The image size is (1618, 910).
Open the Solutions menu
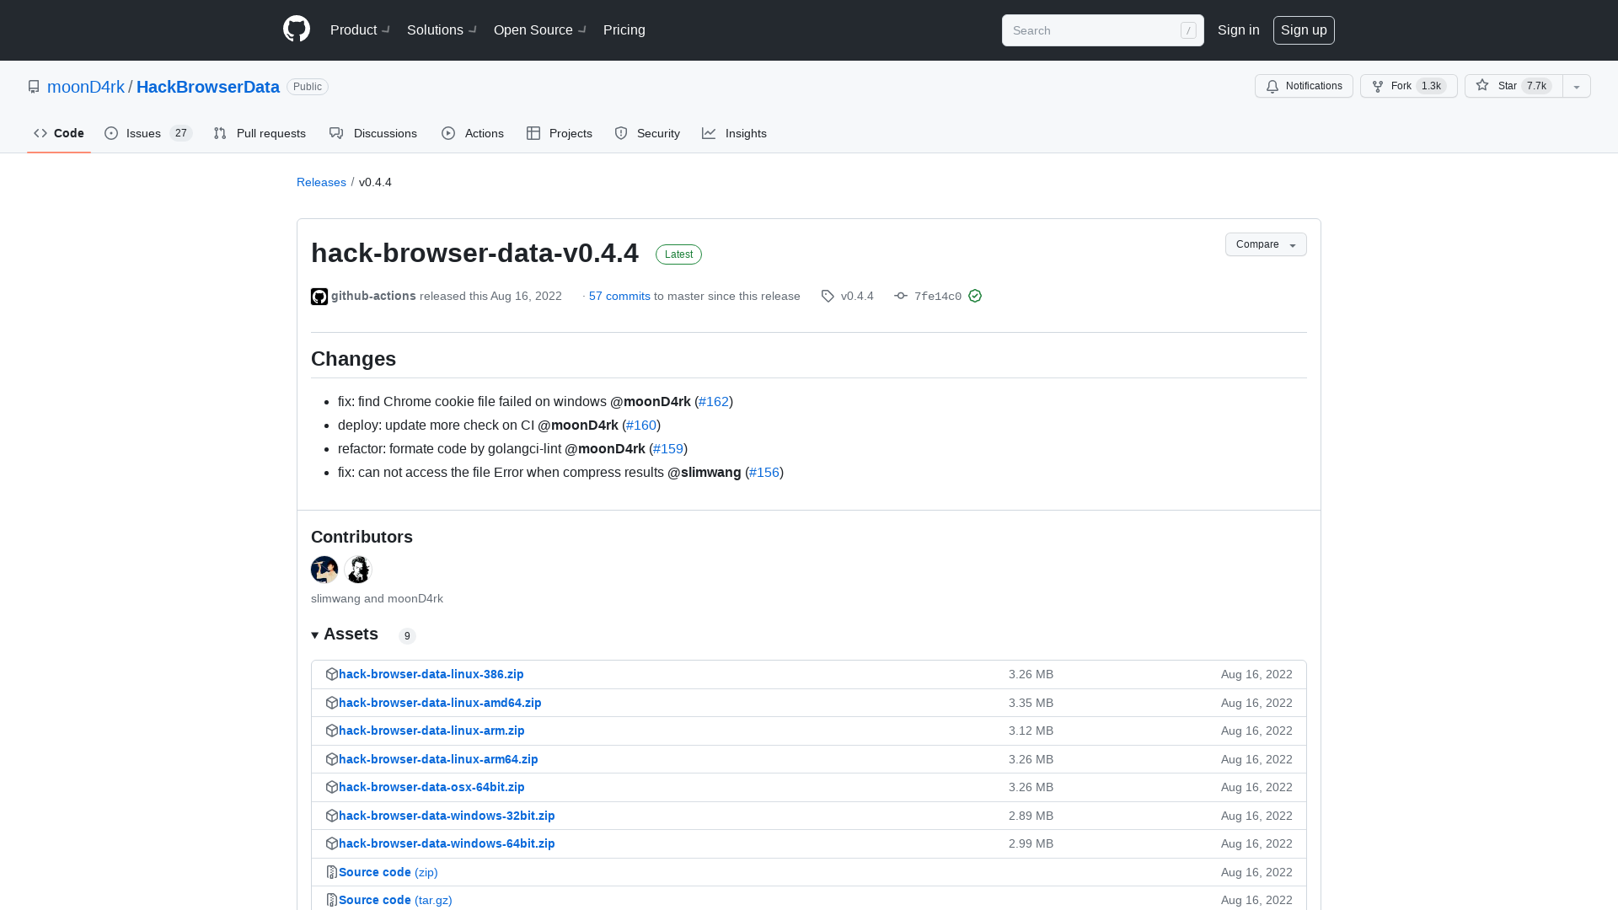pyautogui.click(x=442, y=29)
